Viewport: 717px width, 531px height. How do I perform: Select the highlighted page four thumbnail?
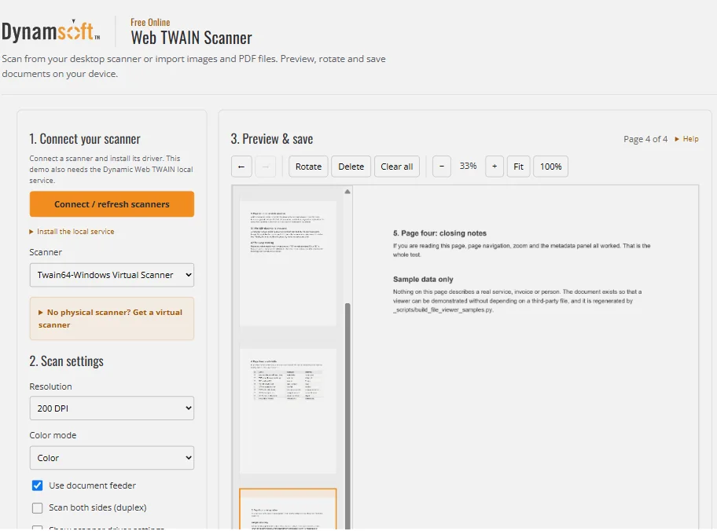pyautogui.click(x=288, y=509)
